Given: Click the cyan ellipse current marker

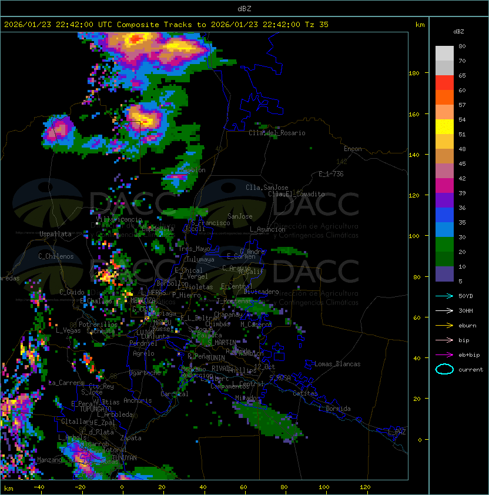Looking at the screenshot, I should click(x=444, y=370).
